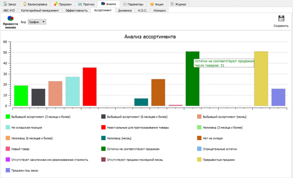
Task: Open the Продажи tab with the fruit icon
Action: pos(63,4)
